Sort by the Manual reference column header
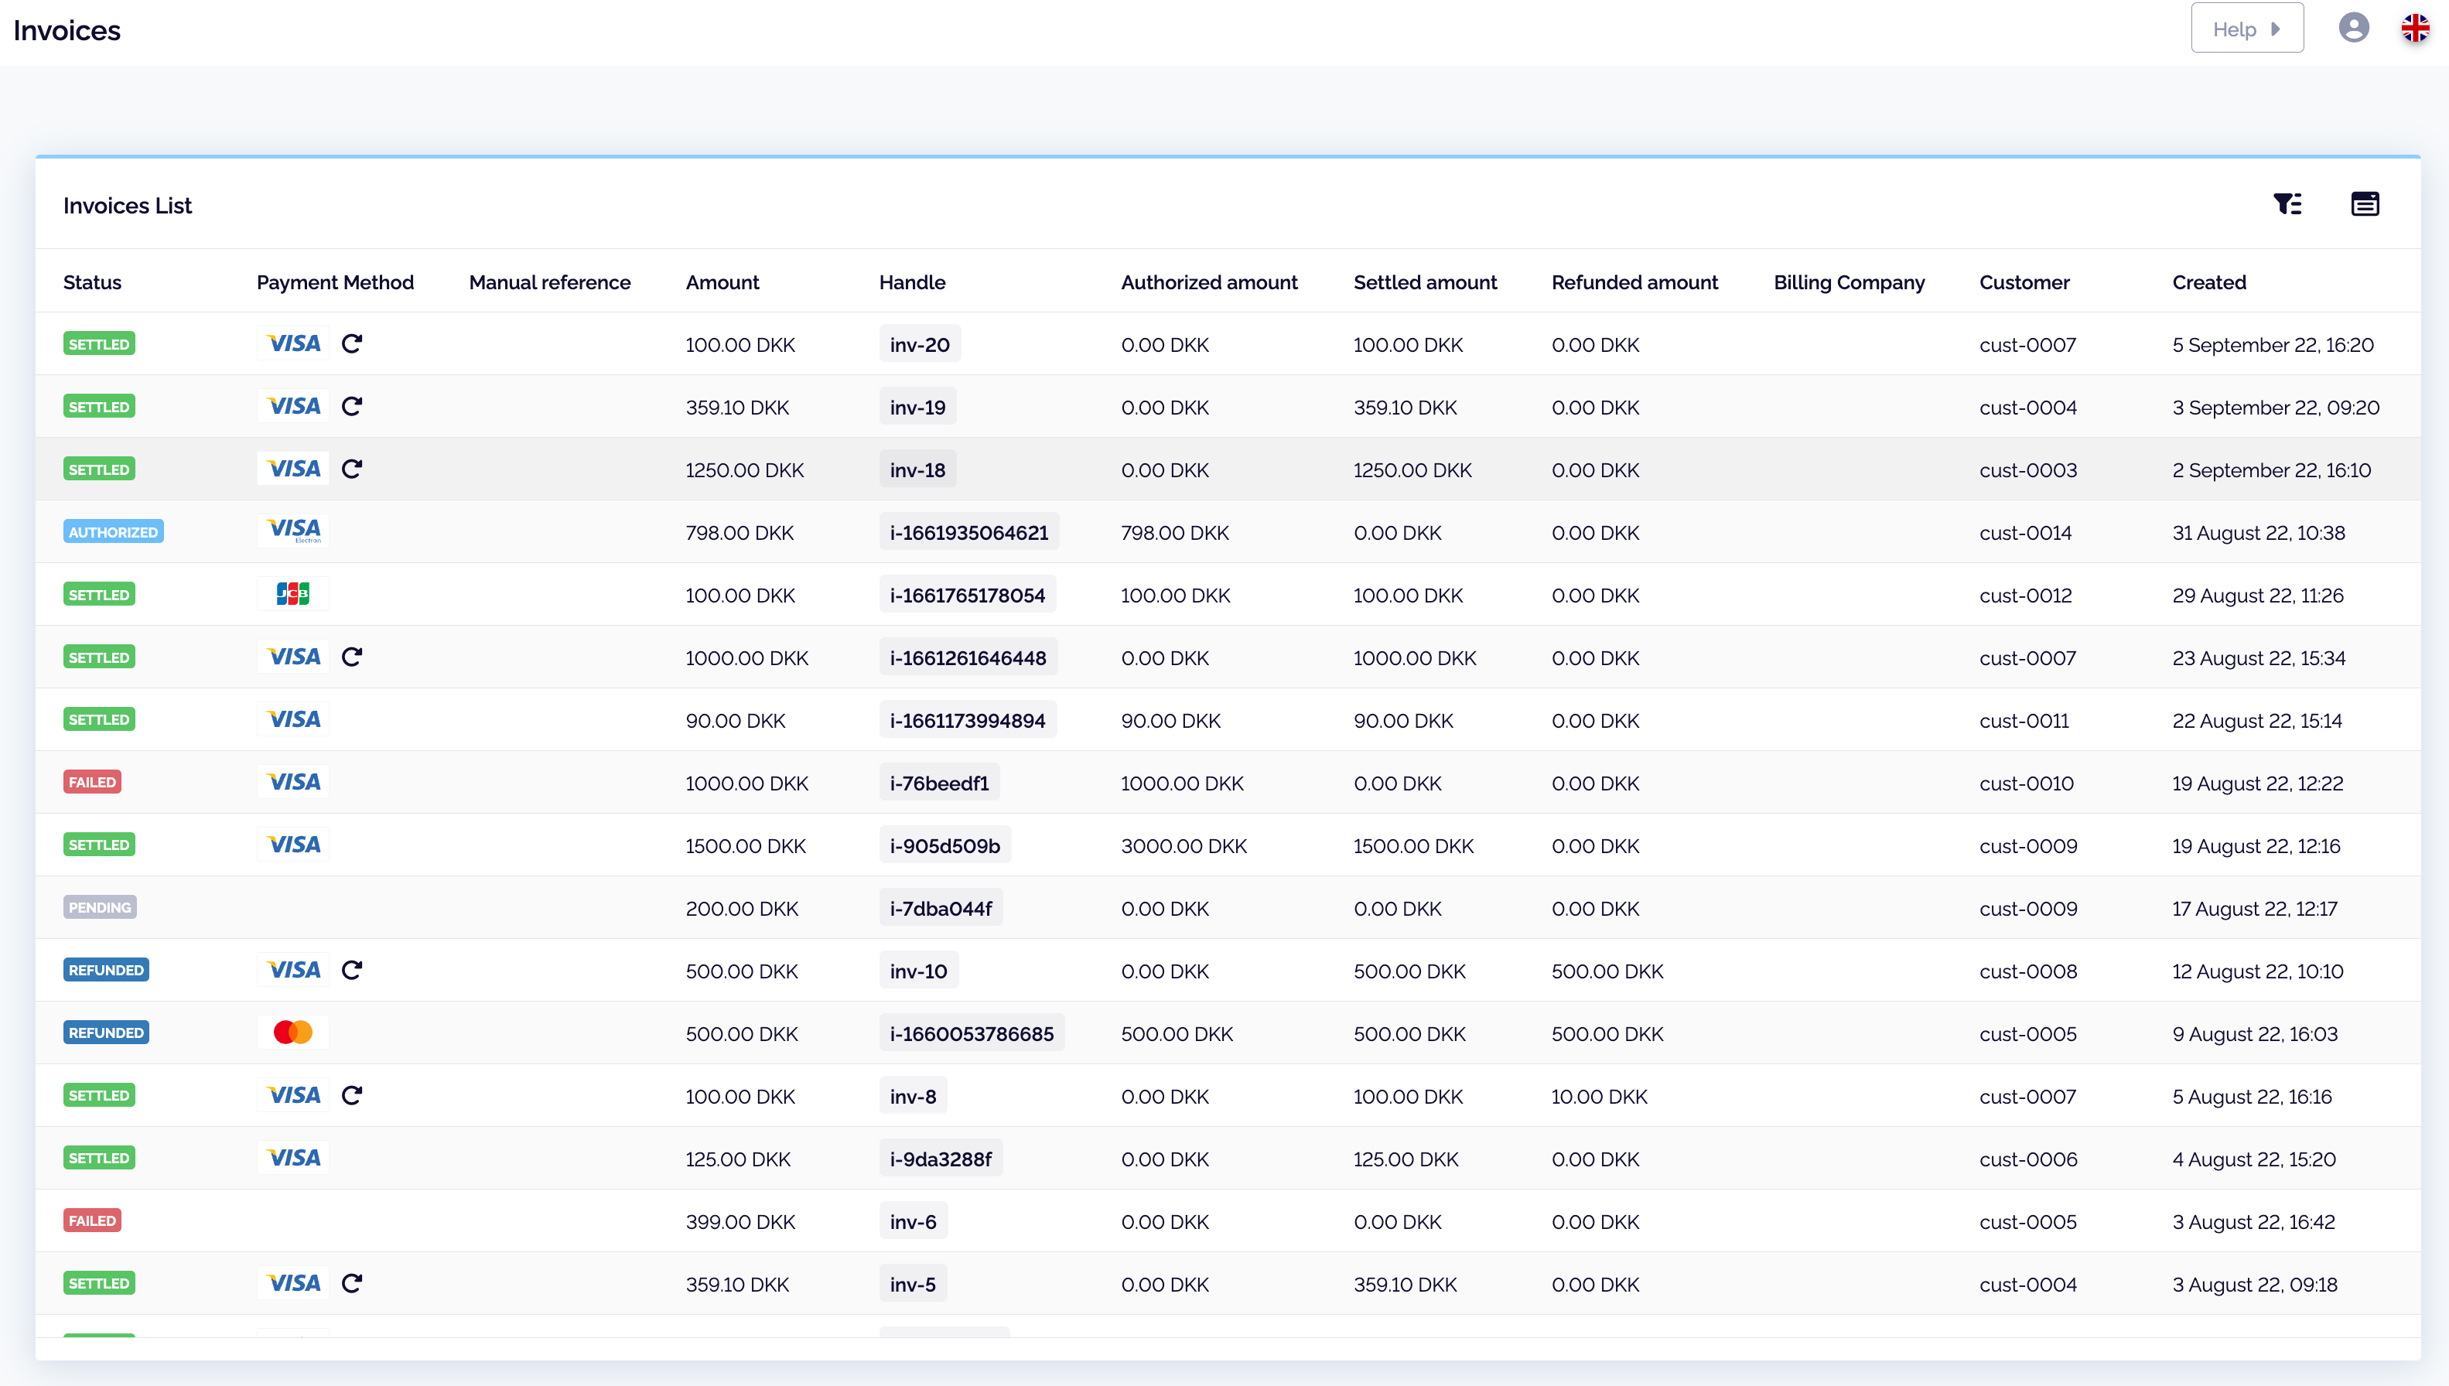 [x=549, y=283]
